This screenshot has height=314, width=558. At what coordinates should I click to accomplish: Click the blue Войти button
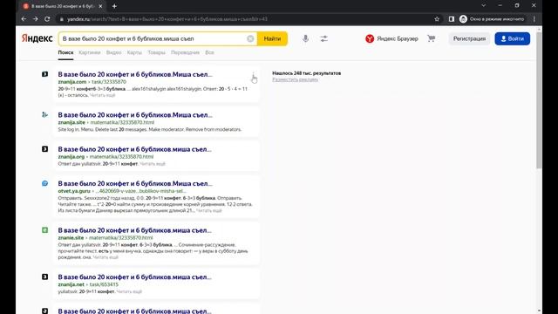[512, 38]
